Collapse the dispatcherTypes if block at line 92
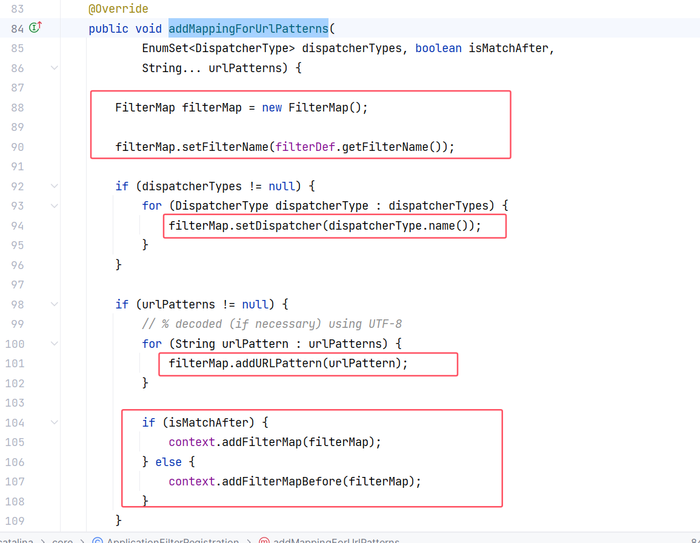The height and width of the screenshot is (543, 700). tap(55, 186)
